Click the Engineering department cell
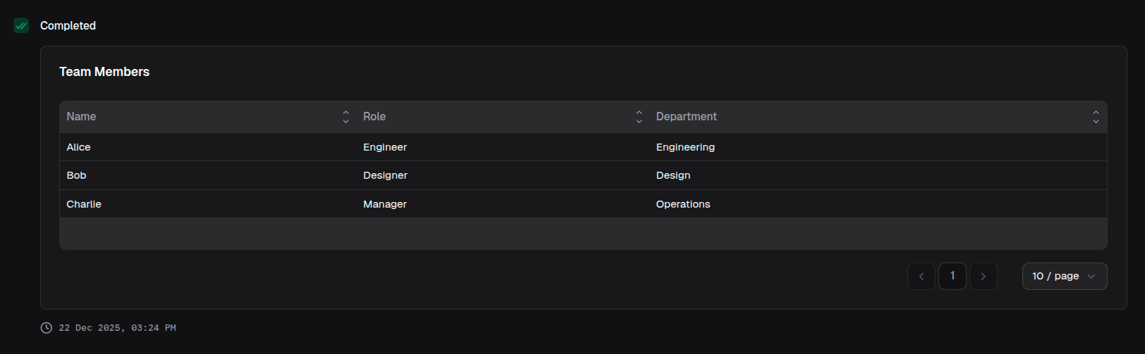This screenshot has width=1145, height=354. 685,147
